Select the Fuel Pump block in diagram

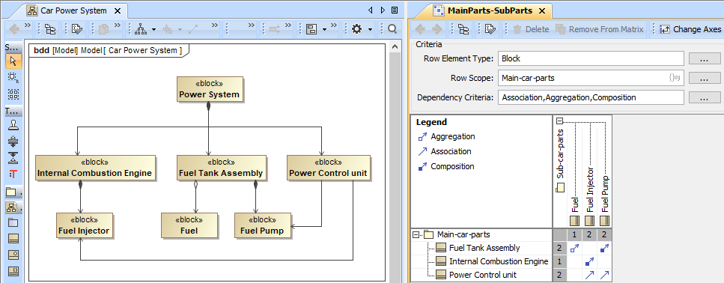pos(262,225)
